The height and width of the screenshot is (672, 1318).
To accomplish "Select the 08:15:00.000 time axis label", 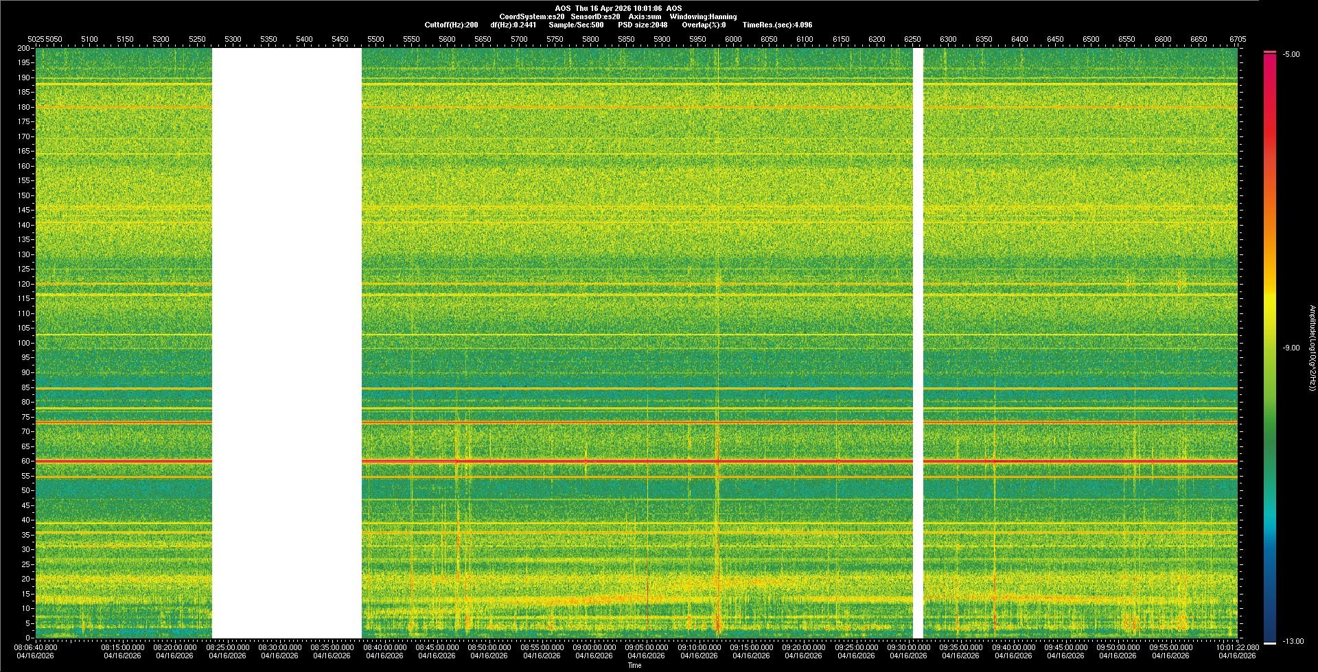I will 123,647.
